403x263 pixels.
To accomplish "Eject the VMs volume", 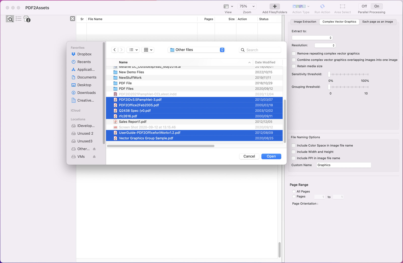I will [x=94, y=157].
